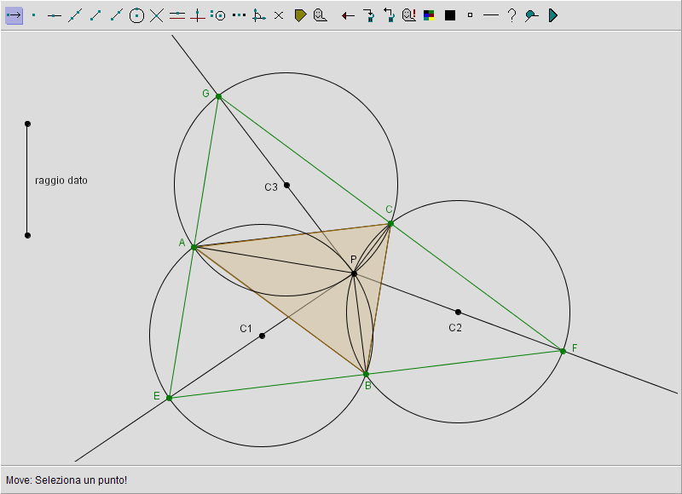Viewport: 682px width, 494px height.
Task: Click the teal blob with line icon
Action: (x=531, y=16)
